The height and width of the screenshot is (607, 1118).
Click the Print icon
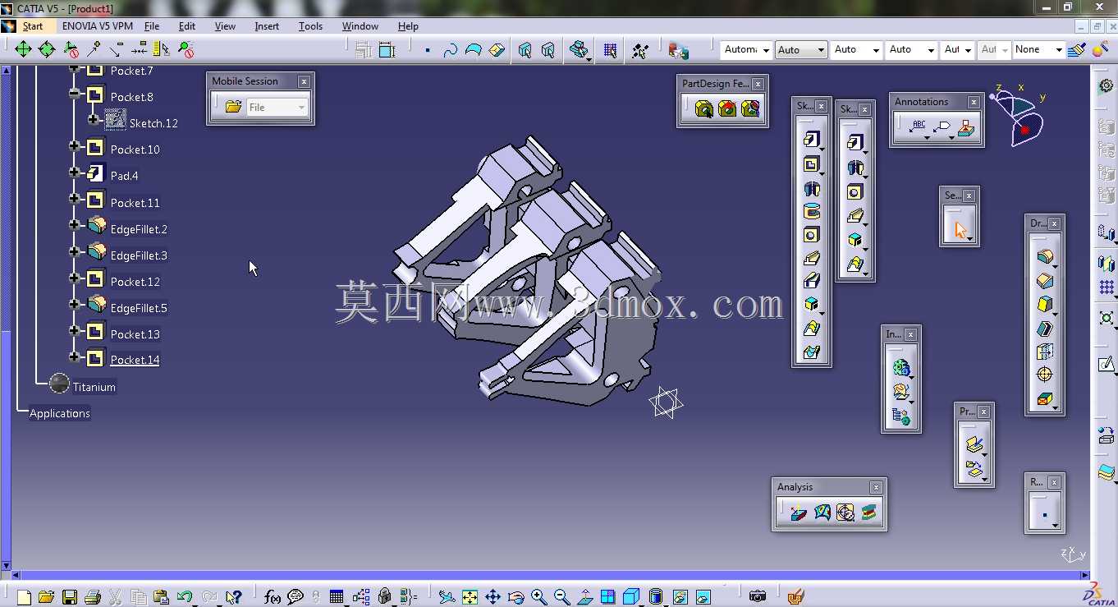(x=93, y=597)
